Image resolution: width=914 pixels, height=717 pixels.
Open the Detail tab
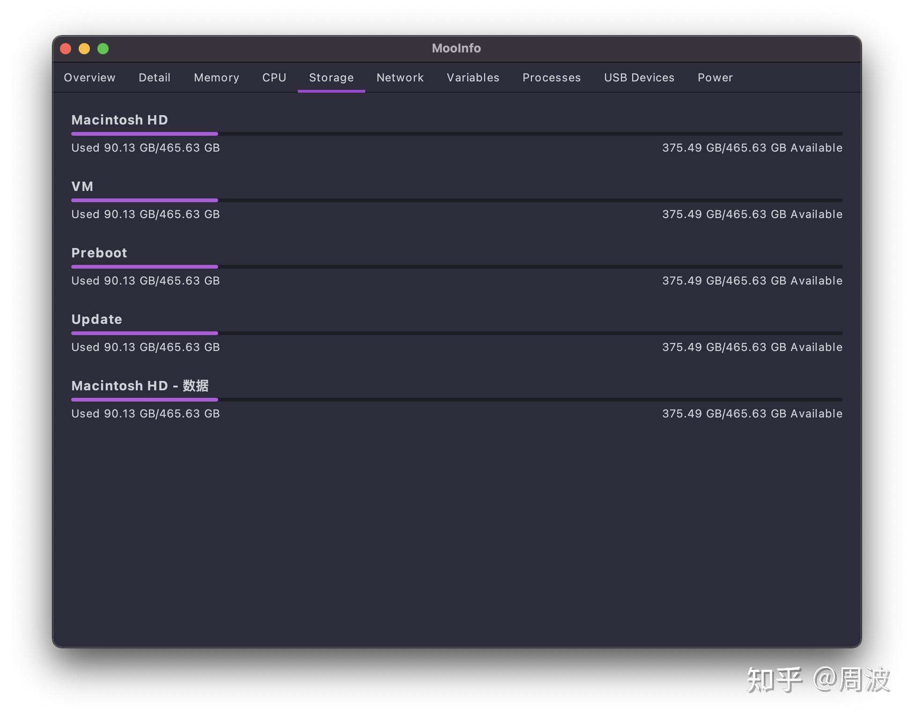click(x=155, y=78)
